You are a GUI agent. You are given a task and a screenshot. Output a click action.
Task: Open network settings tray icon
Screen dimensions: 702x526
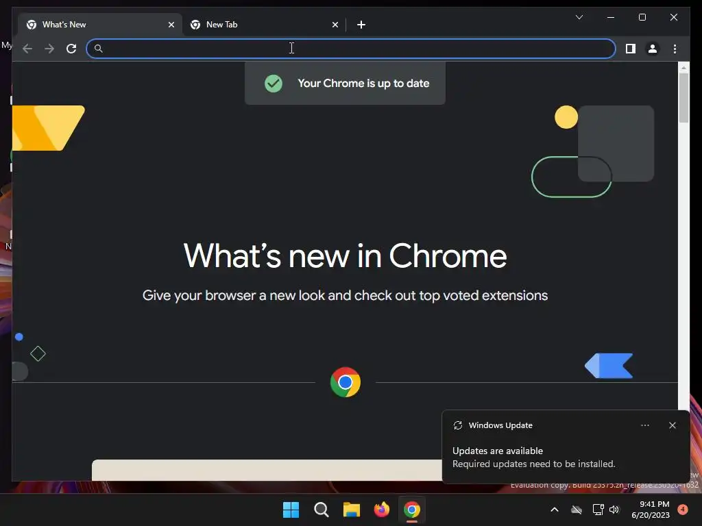pyautogui.click(x=598, y=510)
